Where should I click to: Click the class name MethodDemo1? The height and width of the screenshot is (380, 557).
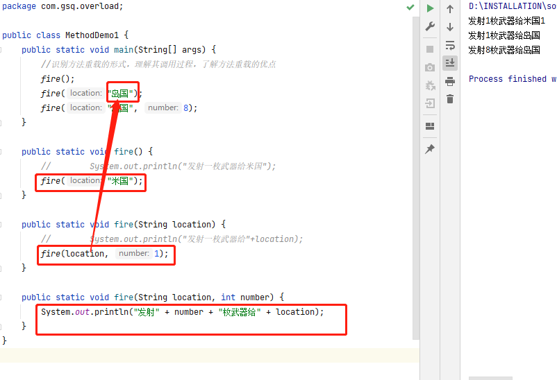(x=92, y=35)
